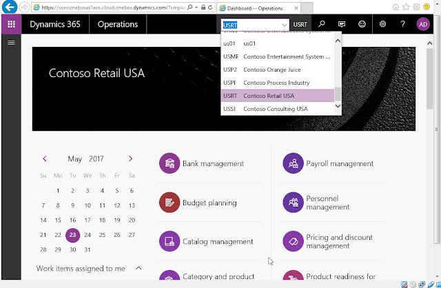The width and height of the screenshot is (441, 288).
Task: Open Budget planning workspace icon
Action: pos(170,202)
